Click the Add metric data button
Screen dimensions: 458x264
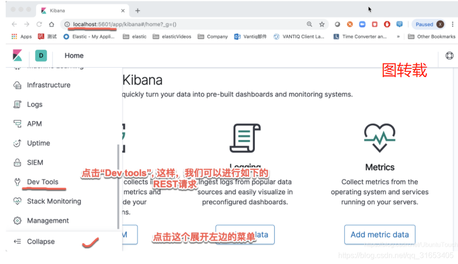[x=380, y=235]
